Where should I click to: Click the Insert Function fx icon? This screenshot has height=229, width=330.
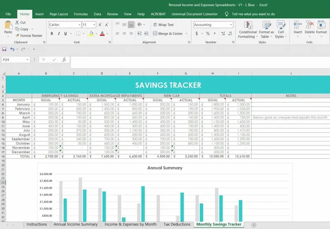64,60
